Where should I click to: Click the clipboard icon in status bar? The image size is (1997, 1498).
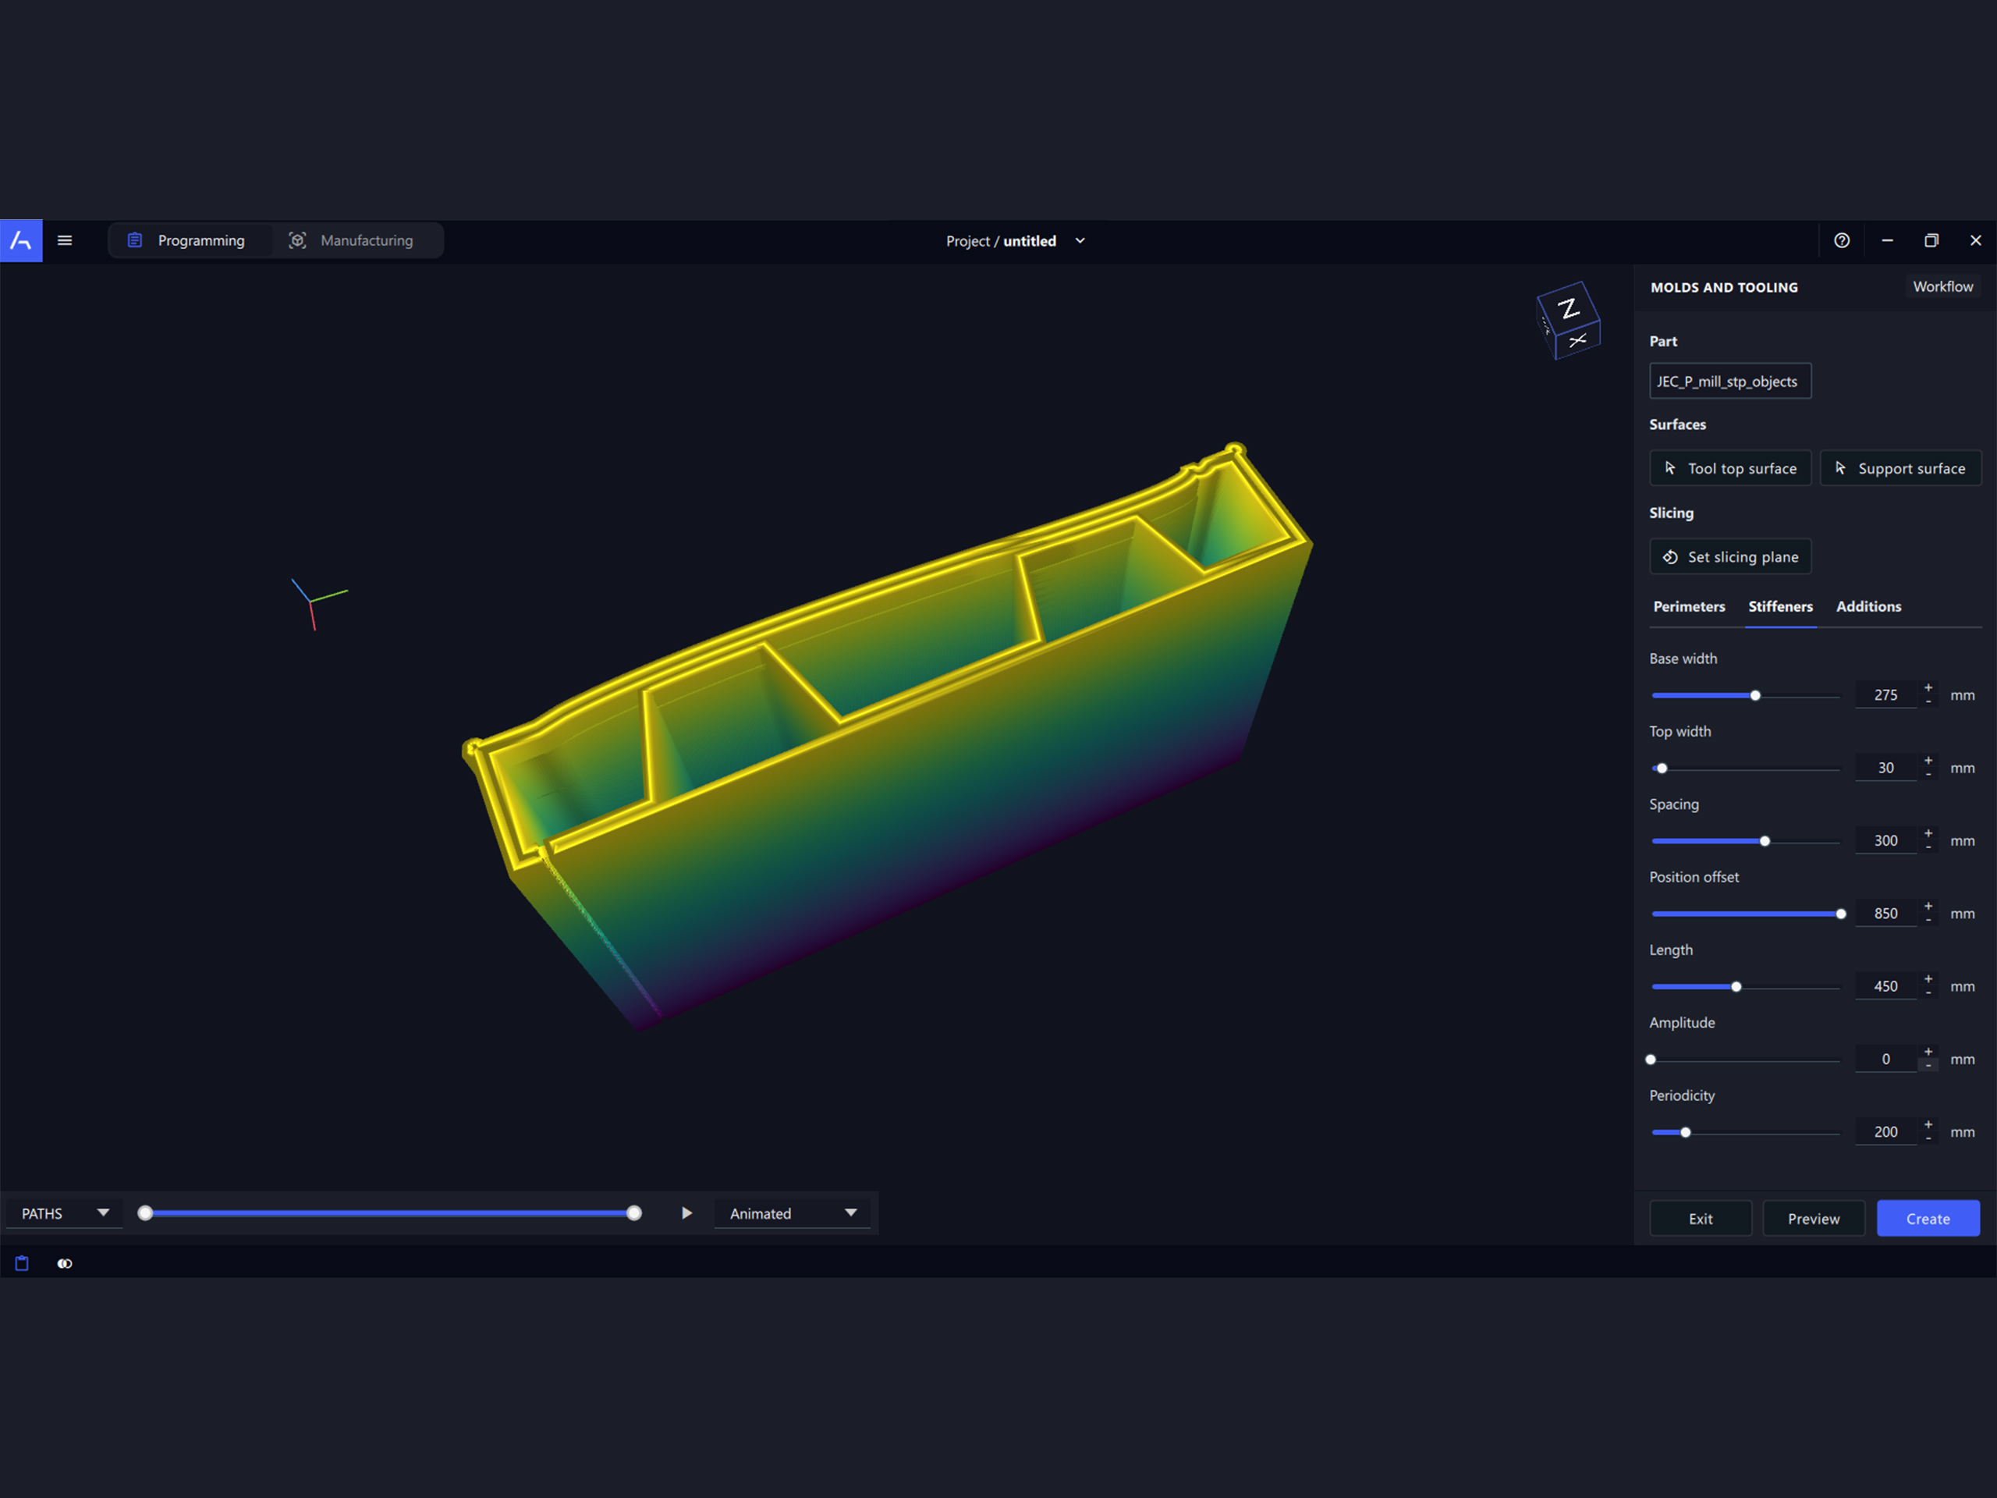[22, 1263]
